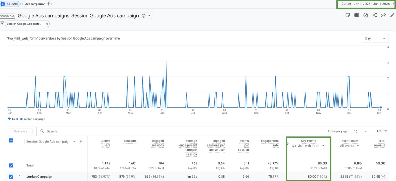Sort by Engagement rate column header
This screenshot has height=181, width=396.
(270, 143)
